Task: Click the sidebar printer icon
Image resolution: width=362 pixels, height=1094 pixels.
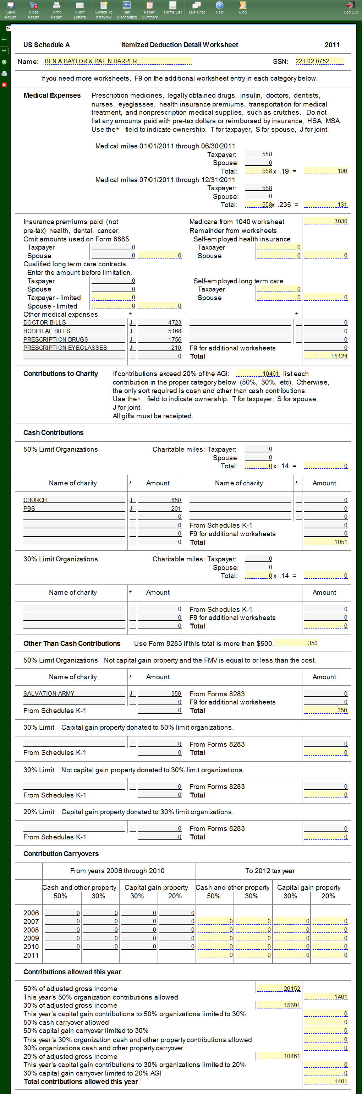Action: tap(4, 74)
